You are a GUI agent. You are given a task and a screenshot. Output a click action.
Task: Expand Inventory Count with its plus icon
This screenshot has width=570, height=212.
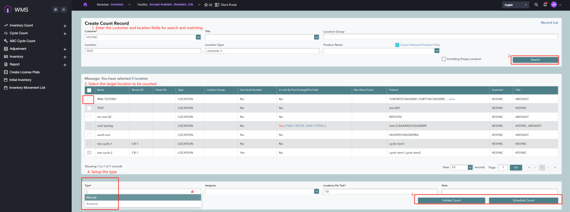65,26
